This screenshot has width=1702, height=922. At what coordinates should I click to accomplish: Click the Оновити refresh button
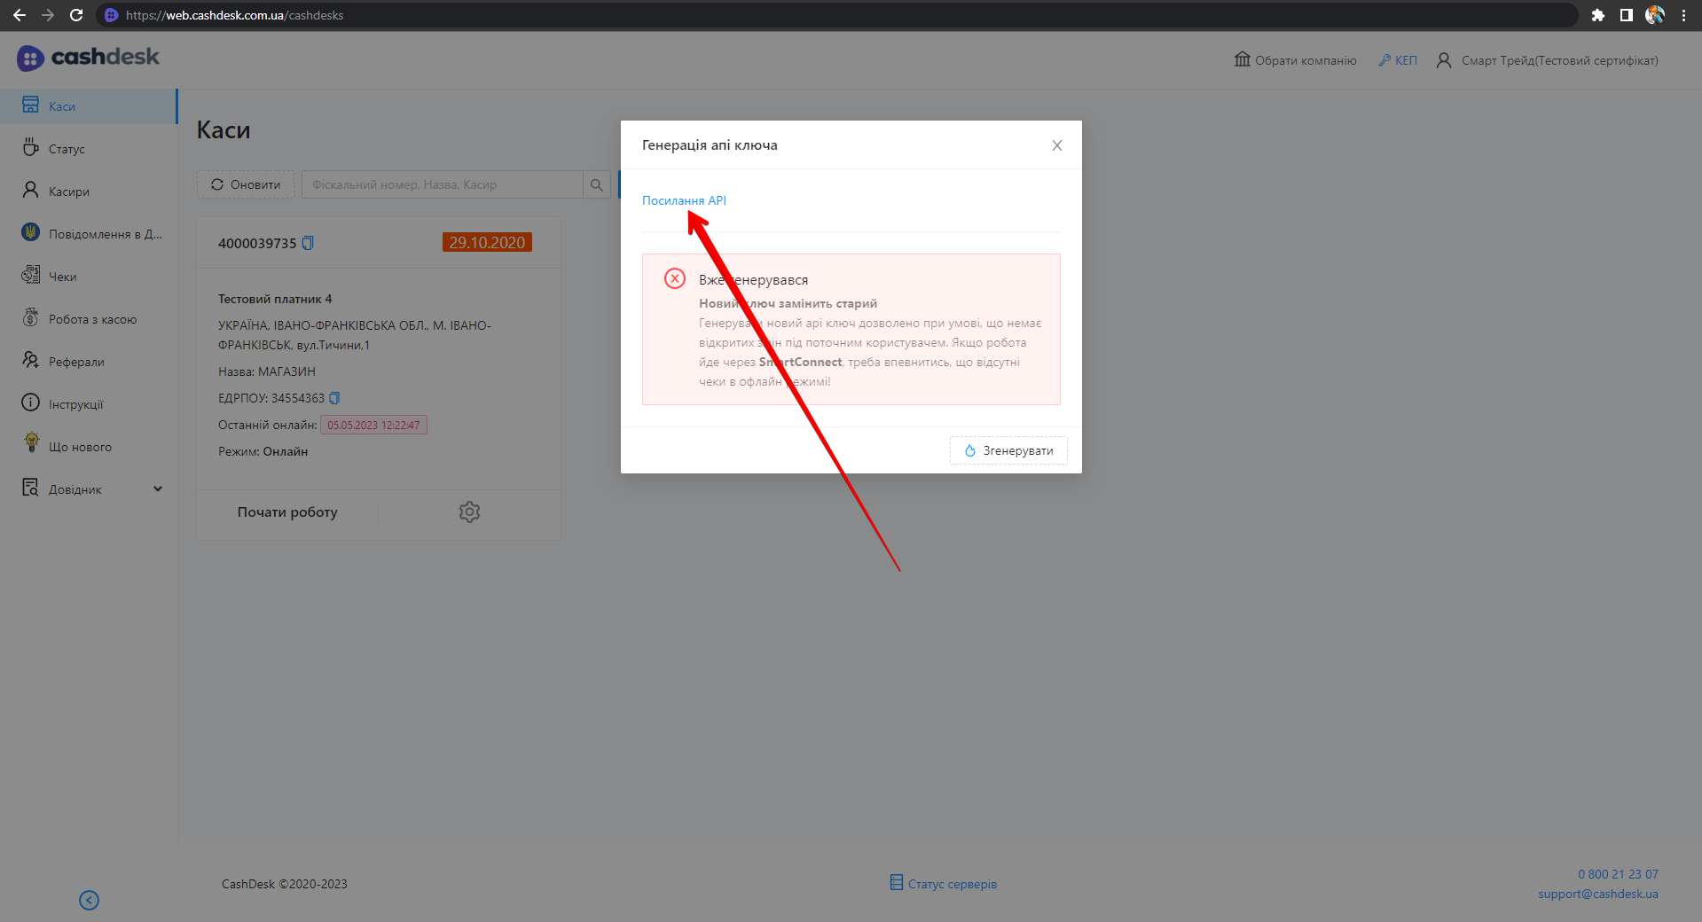coord(246,184)
